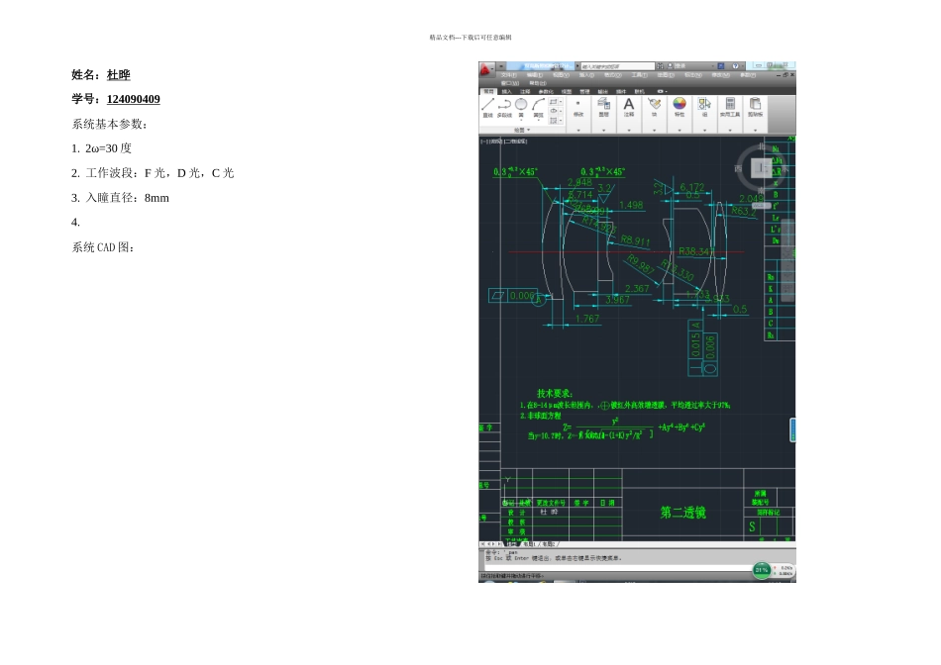This screenshot has height=665, width=941.
Task: Select the Polyline (多段线) tool
Action: (504, 104)
